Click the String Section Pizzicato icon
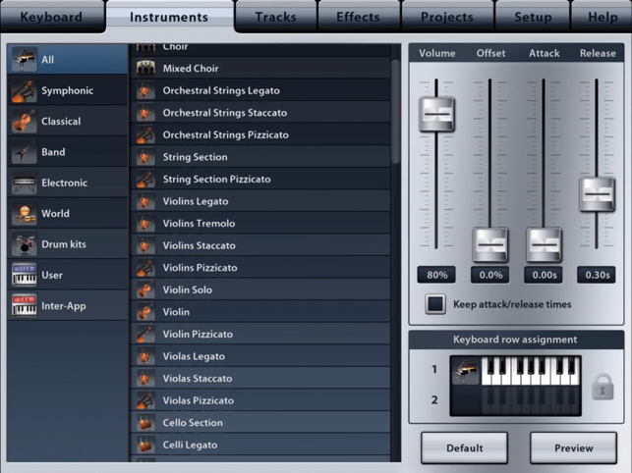Screen dimensions: 632x473 tap(145, 180)
